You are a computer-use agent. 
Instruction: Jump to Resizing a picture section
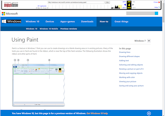pyautogui.click(x=131, y=69)
